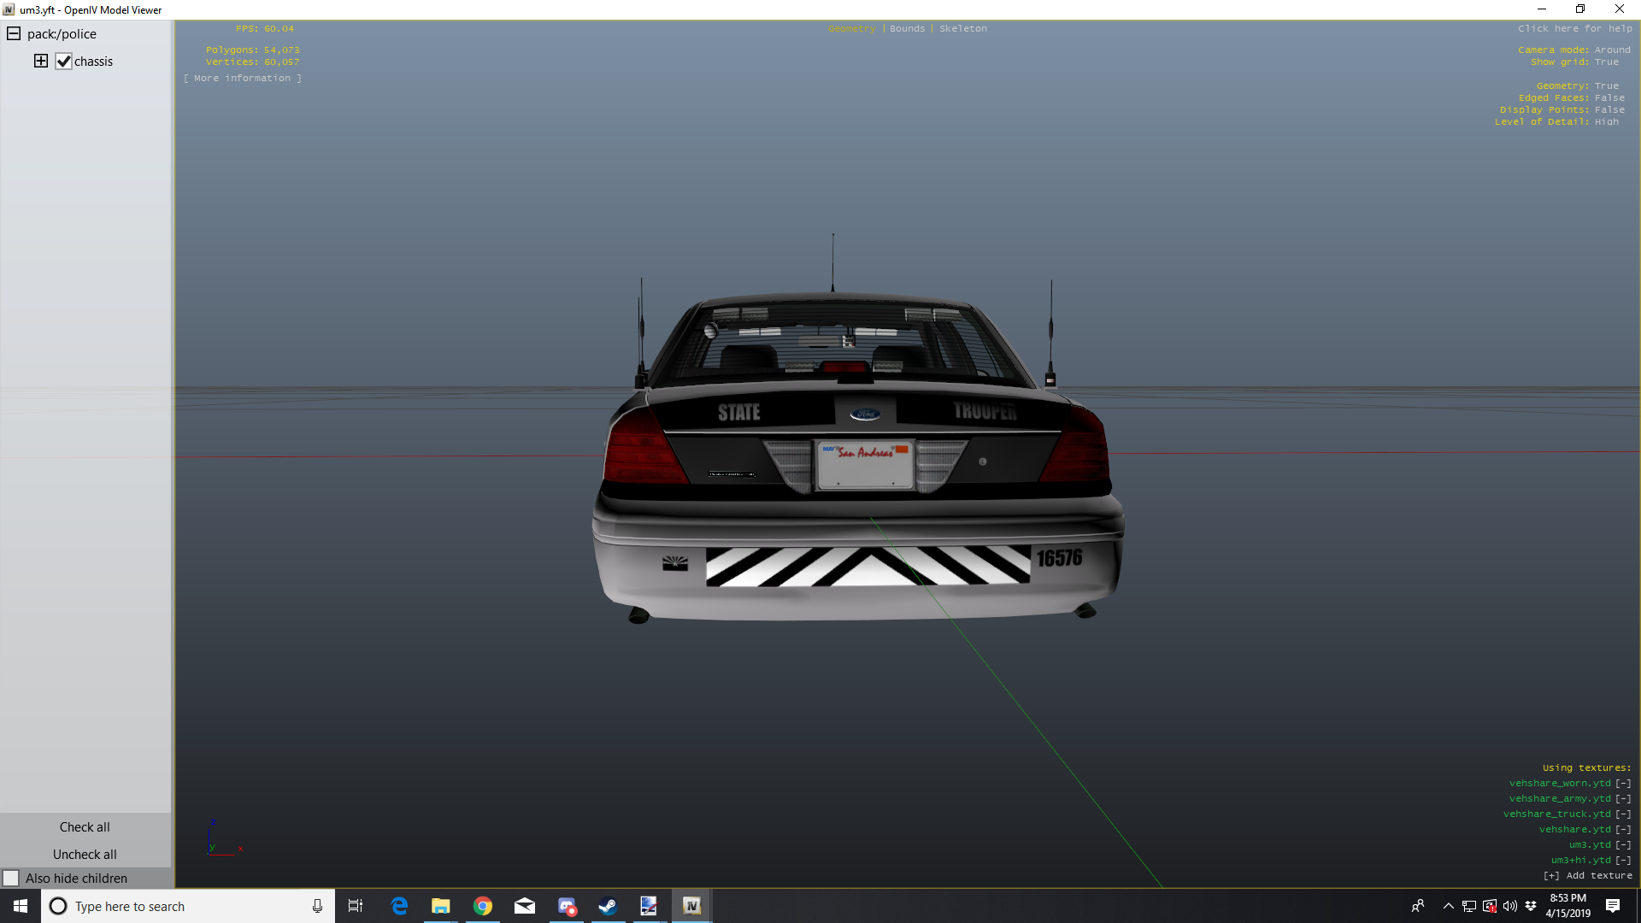Enable Also hide children checkbox
The width and height of the screenshot is (1641, 923).
(x=11, y=878)
